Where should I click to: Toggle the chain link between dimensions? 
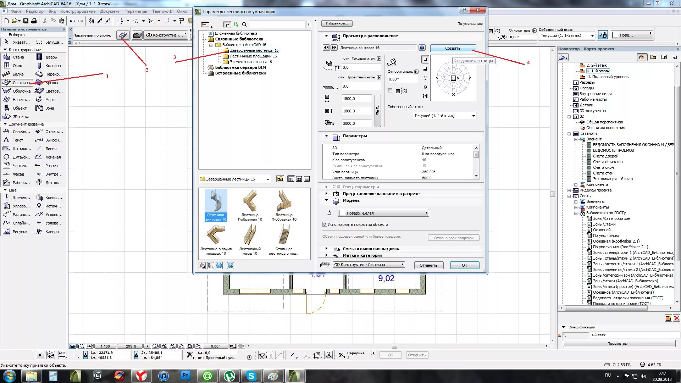click(x=377, y=111)
